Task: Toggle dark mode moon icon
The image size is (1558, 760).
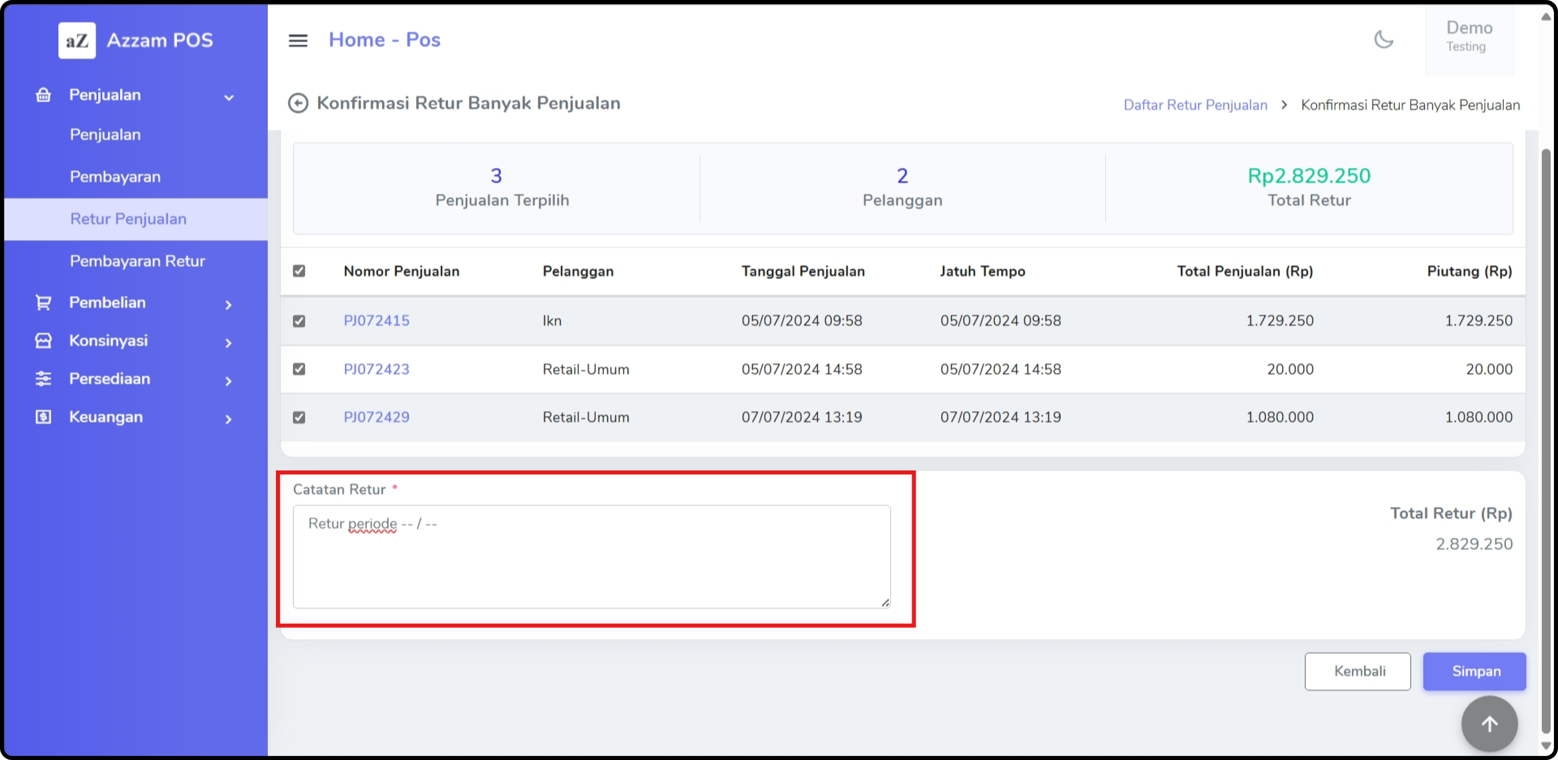Action: coord(1383,40)
